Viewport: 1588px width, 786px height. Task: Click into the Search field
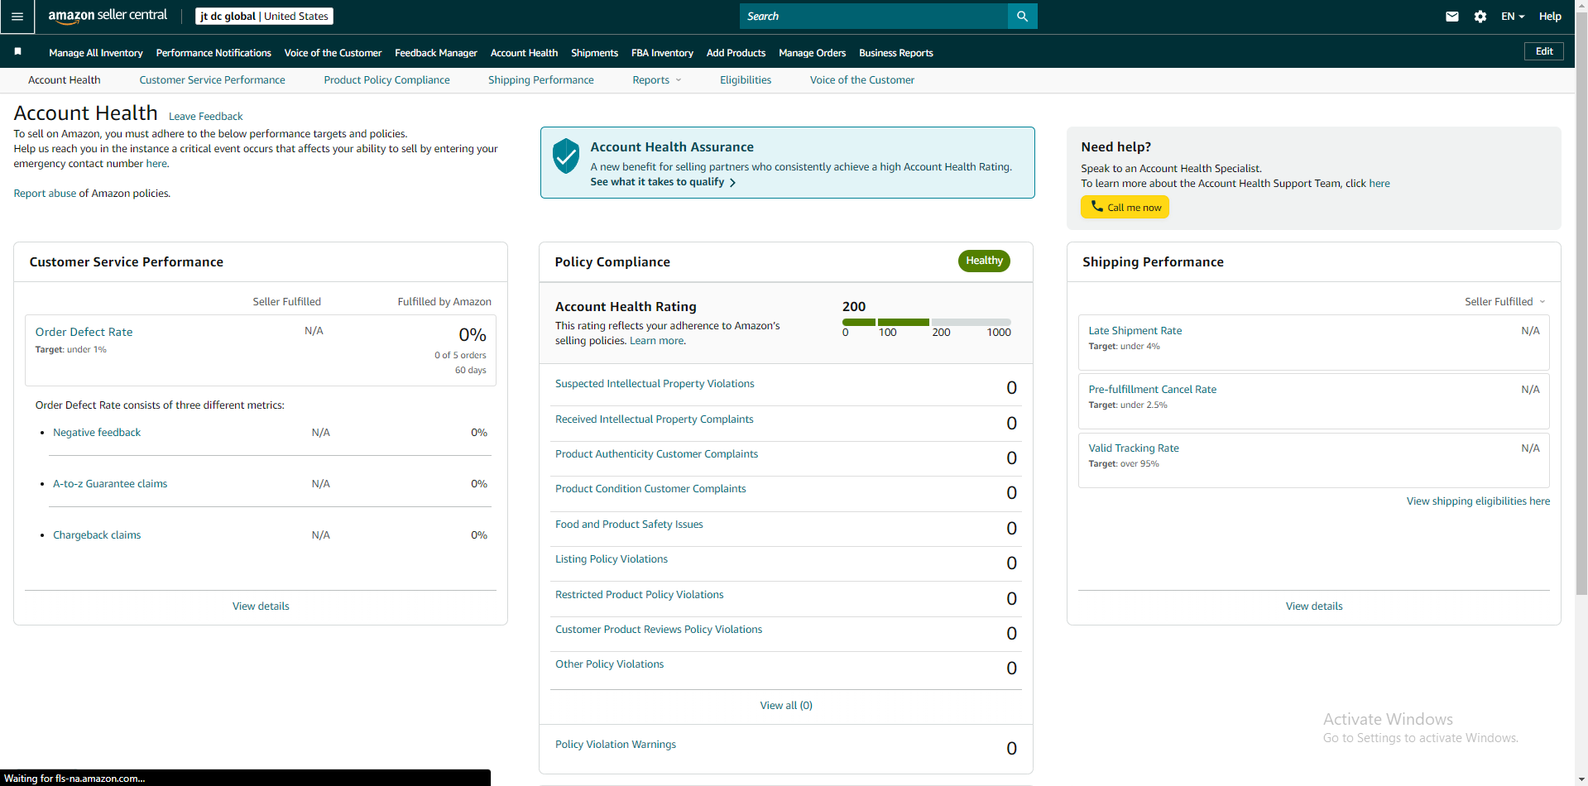point(874,16)
